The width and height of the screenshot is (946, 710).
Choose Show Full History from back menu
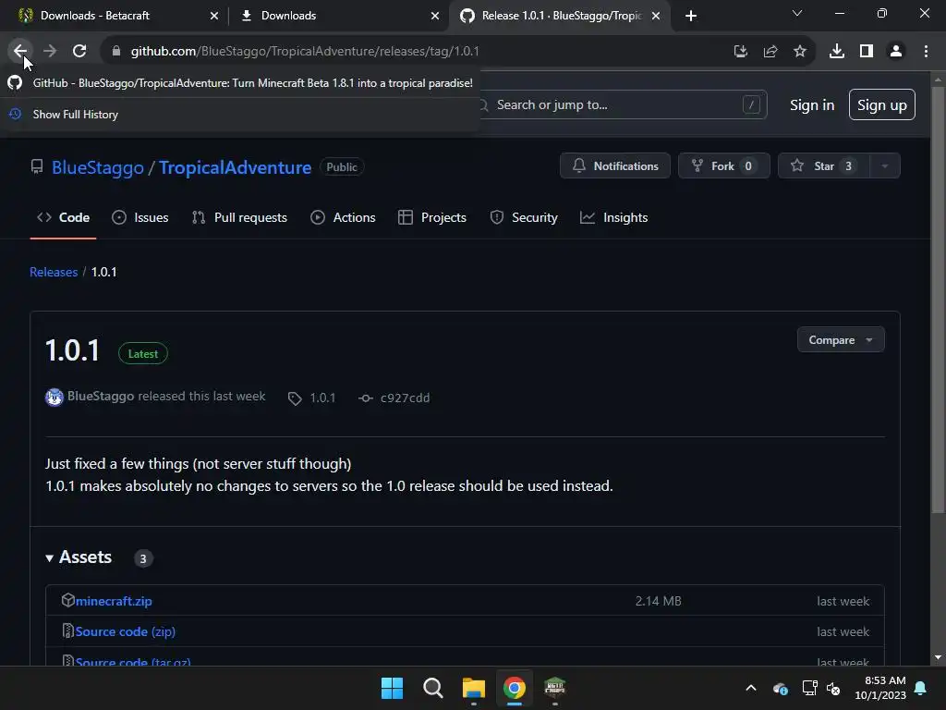pyautogui.click(x=240, y=114)
